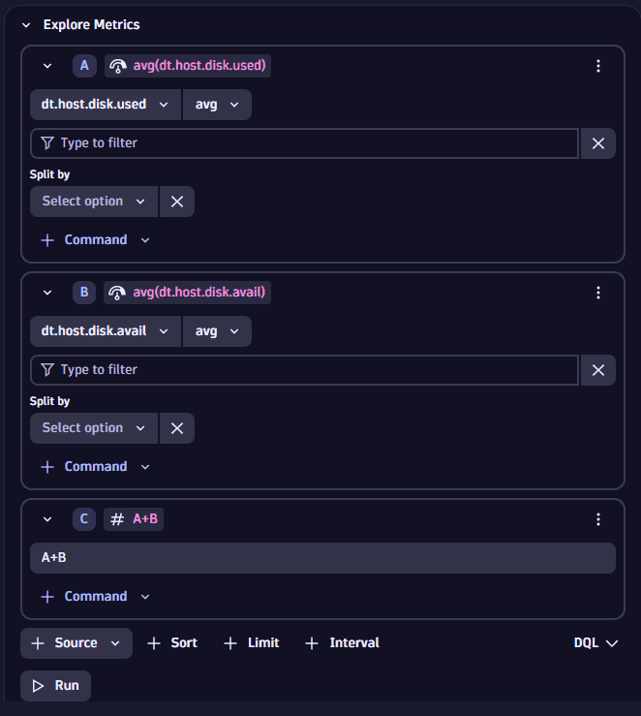
Task: Open the three-dot menu for query B
Action: tap(598, 293)
